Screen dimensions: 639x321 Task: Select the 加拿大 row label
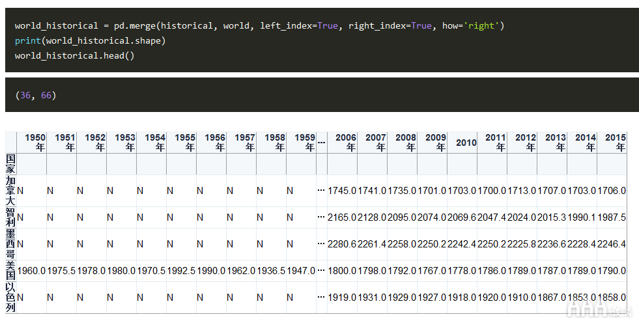pos(10,191)
